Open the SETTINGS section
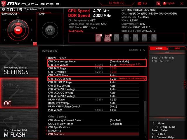This screenshot has width=187, height=140. click(19, 62)
